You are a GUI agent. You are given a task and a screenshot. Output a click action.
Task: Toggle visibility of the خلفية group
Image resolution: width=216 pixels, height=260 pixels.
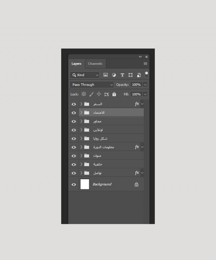(74, 164)
